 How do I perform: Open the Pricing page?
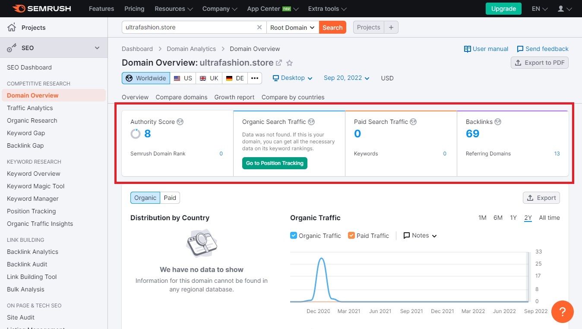click(134, 9)
